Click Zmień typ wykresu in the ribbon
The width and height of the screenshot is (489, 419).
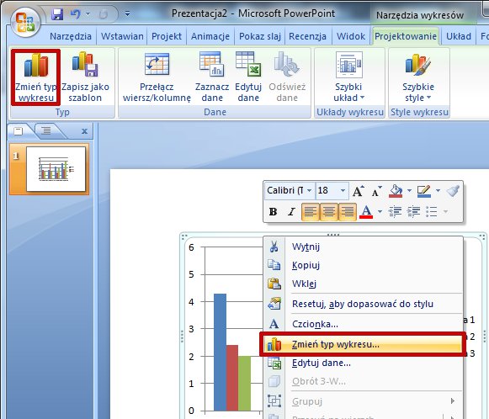coord(36,77)
